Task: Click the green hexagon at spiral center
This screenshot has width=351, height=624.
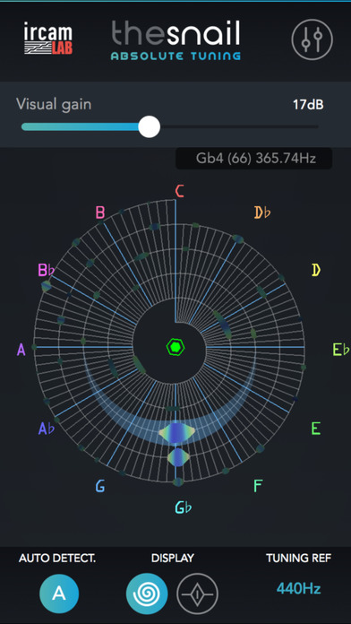Action: (x=175, y=348)
